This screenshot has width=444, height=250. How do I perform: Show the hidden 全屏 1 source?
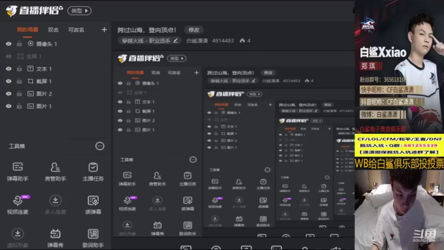click(9, 57)
